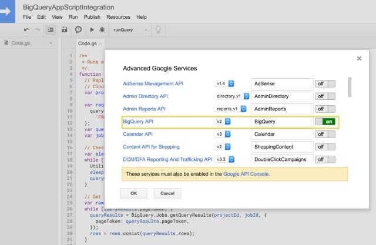Open the Help menu
Viewport: 376px width, 245px height.
point(142,17)
